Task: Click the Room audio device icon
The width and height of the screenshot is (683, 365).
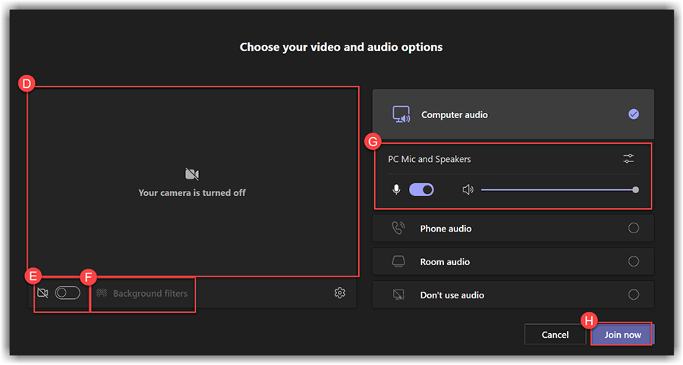Action: point(398,261)
